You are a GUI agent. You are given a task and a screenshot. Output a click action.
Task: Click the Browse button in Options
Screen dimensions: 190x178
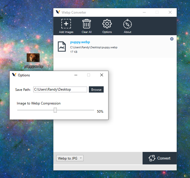[x=96, y=89]
